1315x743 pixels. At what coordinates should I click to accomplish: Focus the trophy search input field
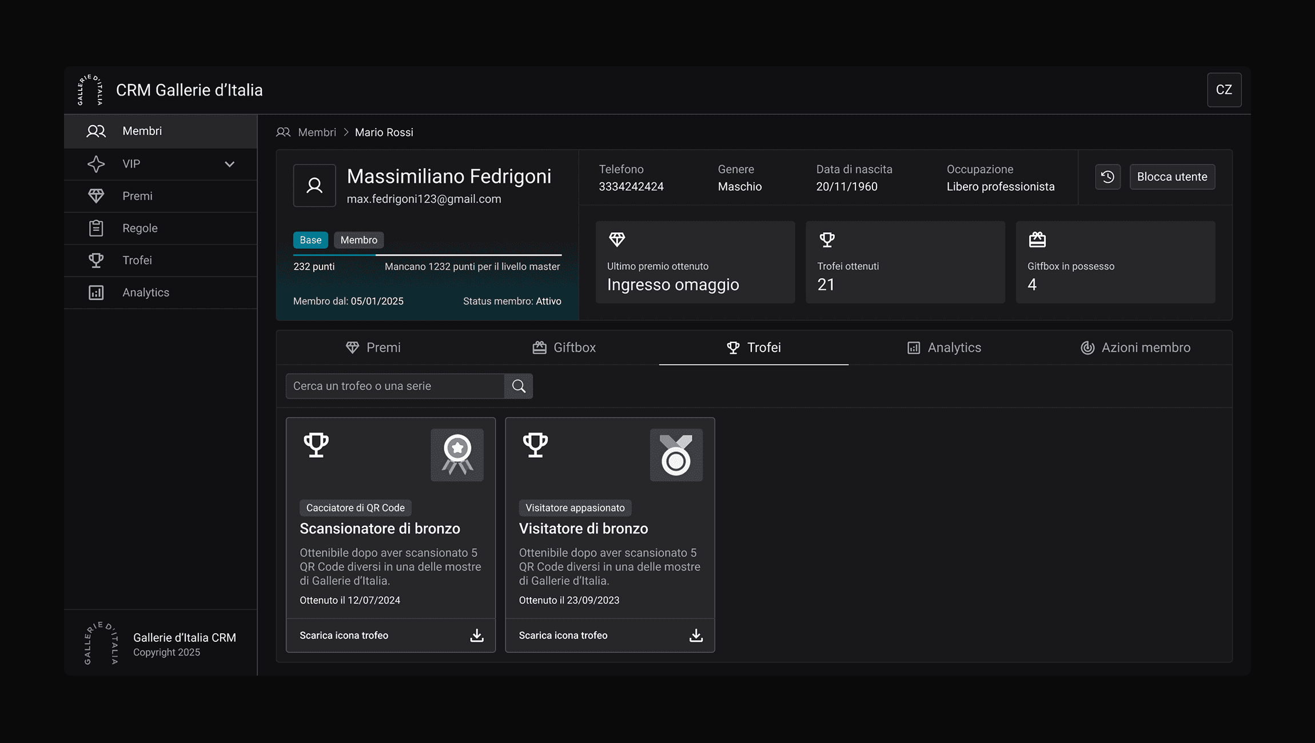[394, 386]
